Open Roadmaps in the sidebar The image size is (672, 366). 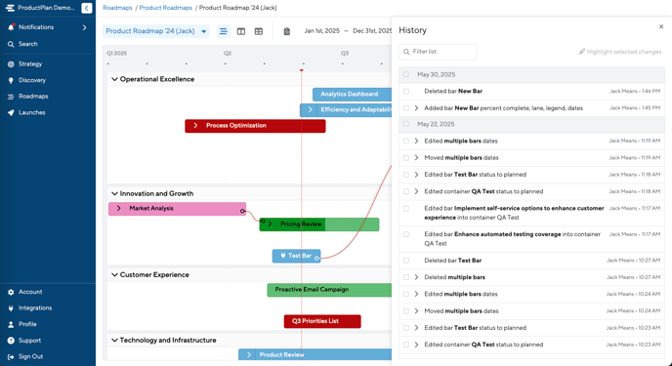tap(33, 97)
